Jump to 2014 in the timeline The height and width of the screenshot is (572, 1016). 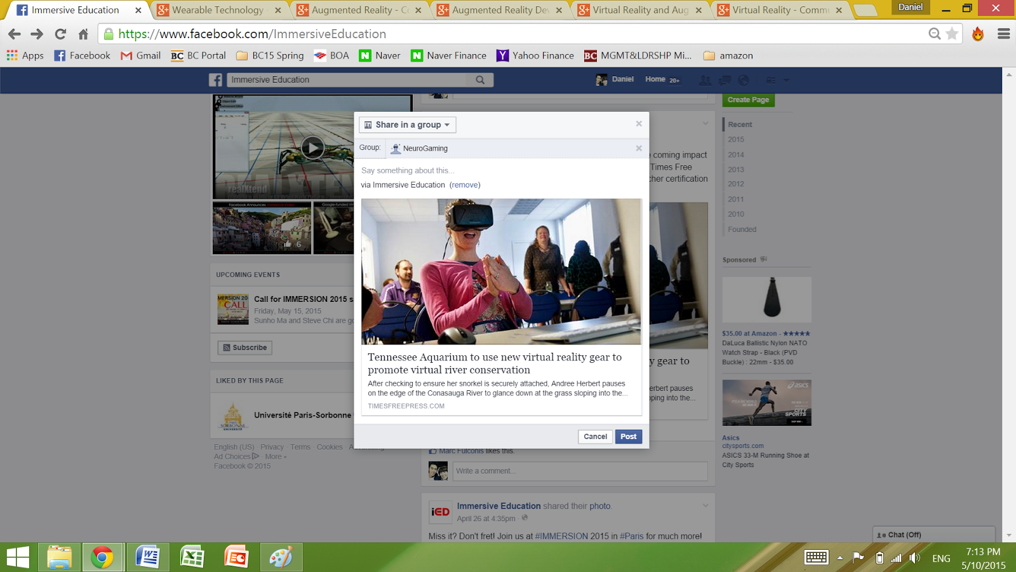pyautogui.click(x=736, y=154)
